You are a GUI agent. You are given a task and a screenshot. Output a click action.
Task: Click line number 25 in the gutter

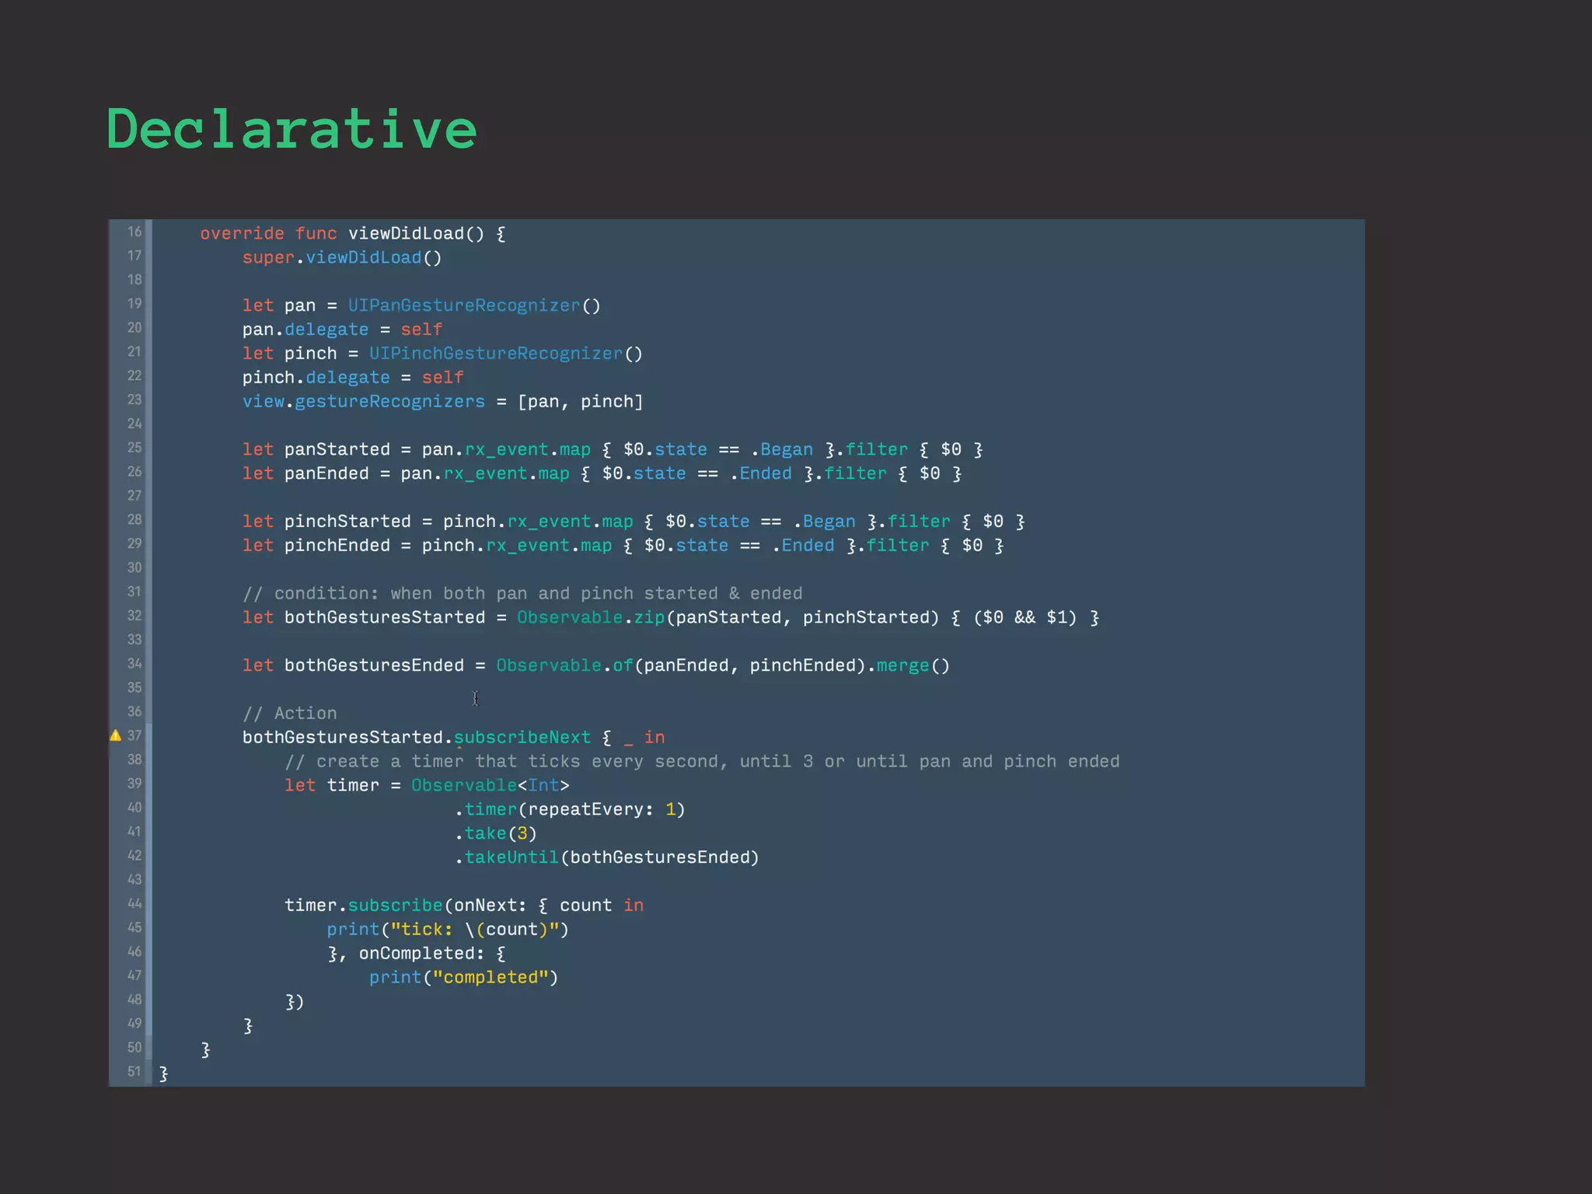134,448
